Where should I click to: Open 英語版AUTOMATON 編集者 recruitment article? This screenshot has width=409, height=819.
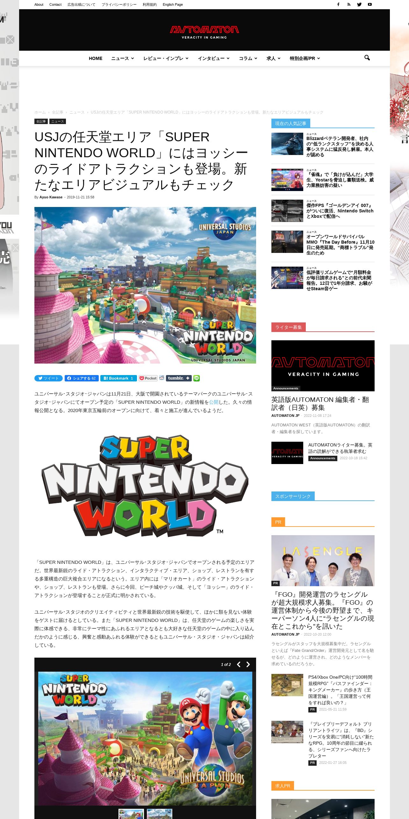coord(320,403)
